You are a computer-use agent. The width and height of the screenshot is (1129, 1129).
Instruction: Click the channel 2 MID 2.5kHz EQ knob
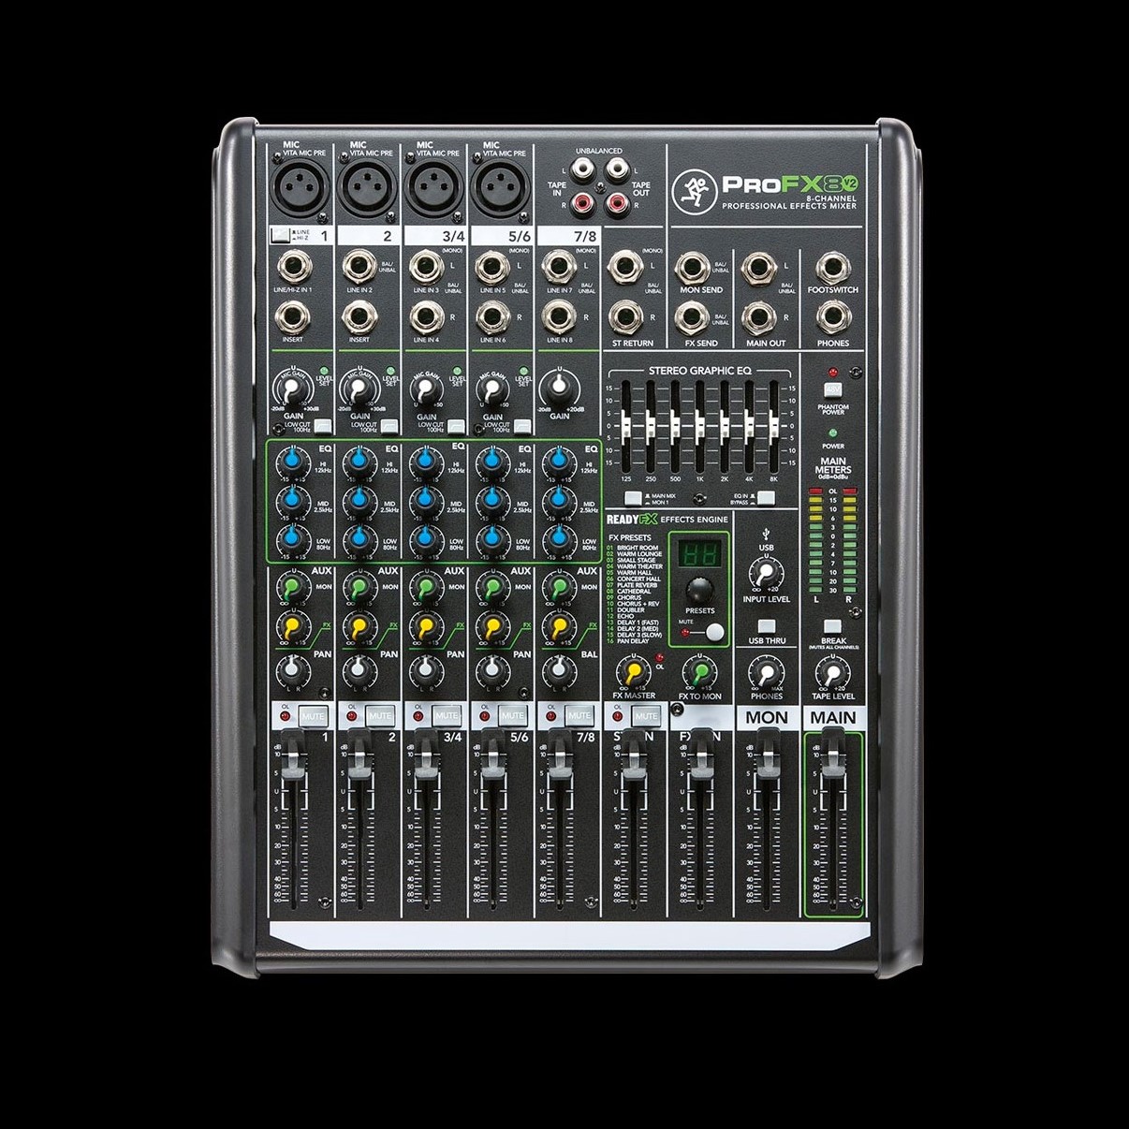(x=359, y=500)
